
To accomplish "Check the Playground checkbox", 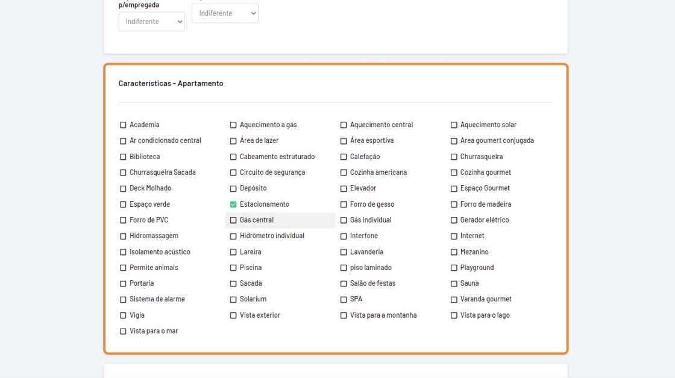I will pyautogui.click(x=454, y=268).
